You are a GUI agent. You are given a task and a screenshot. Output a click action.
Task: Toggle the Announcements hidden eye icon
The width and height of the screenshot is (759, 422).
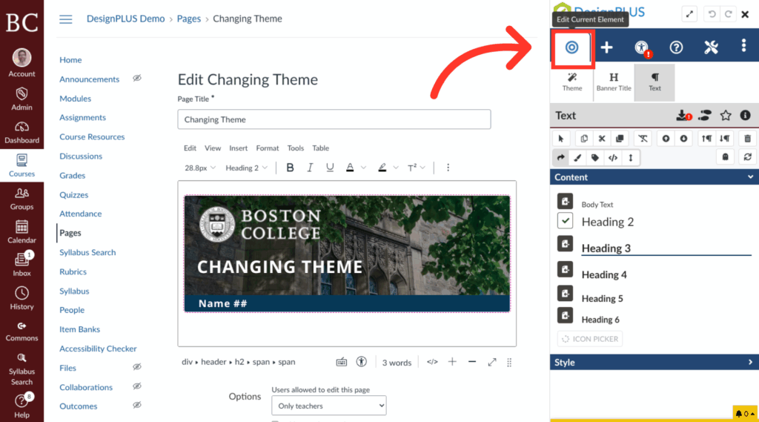point(137,78)
